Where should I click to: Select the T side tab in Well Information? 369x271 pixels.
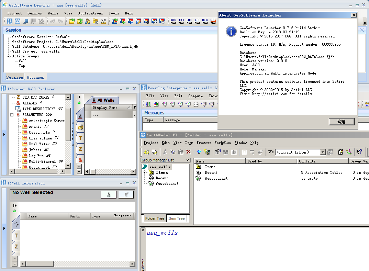click(x=16, y=236)
